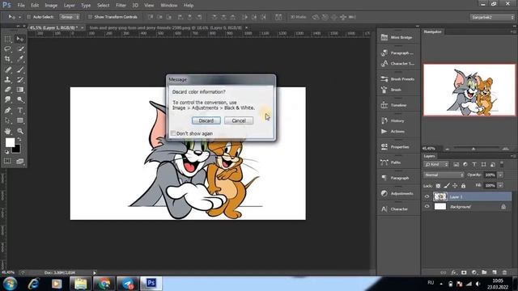Select the Layer 1 thumbnail
Viewport: 518px width, 291px height.
(x=440, y=196)
